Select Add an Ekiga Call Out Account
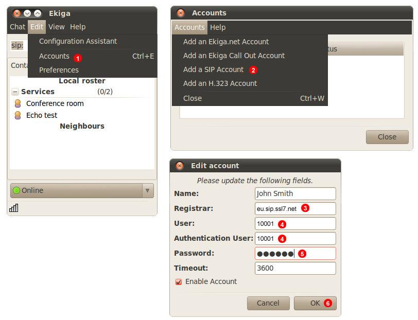This screenshot has height=320, width=418. (x=250, y=56)
